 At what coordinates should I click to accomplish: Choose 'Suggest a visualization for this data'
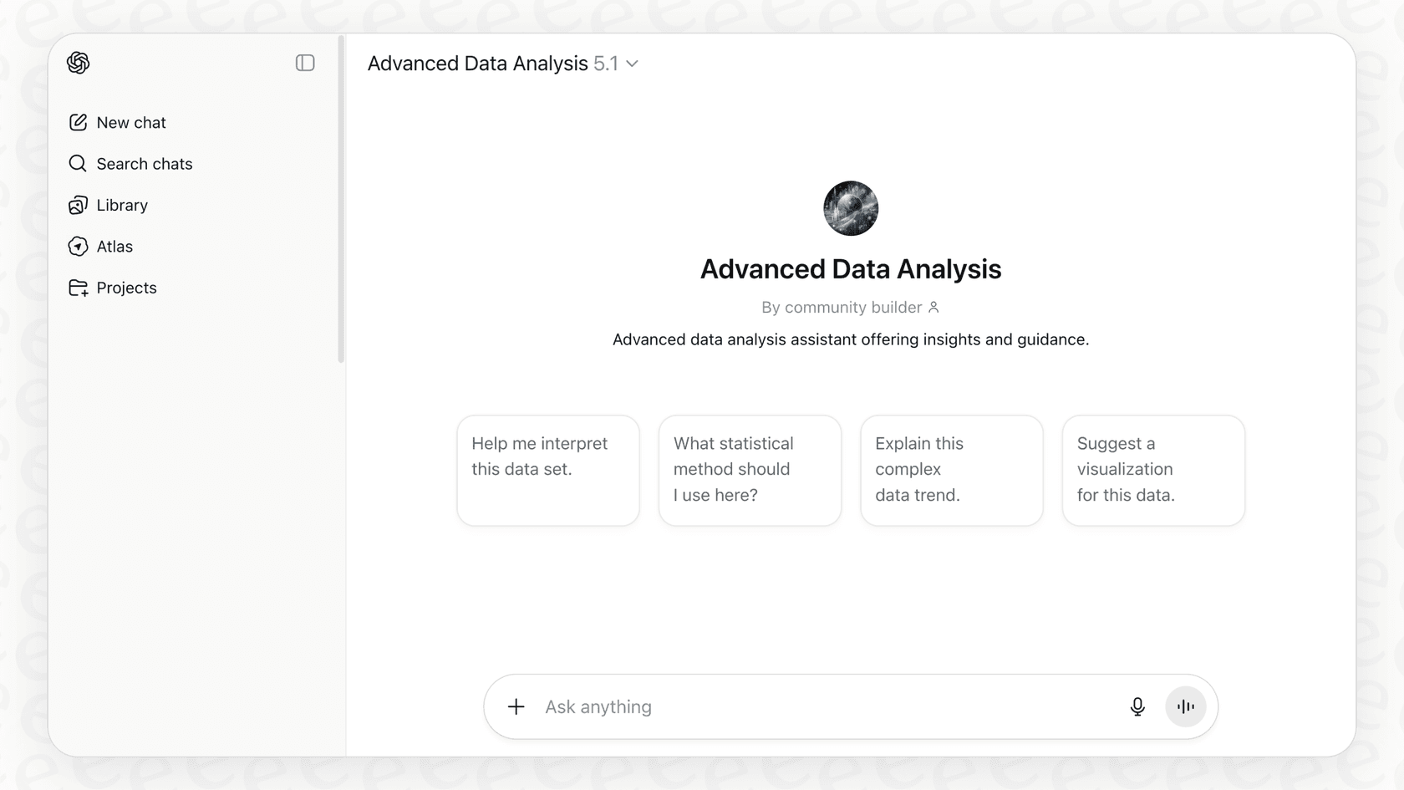(x=1153, y=470)
